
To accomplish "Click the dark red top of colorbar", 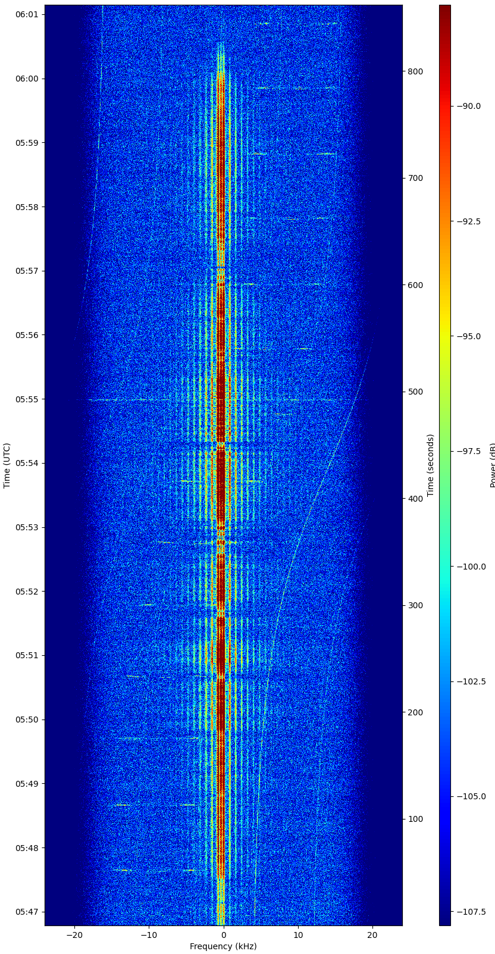I will pos(445,11).
